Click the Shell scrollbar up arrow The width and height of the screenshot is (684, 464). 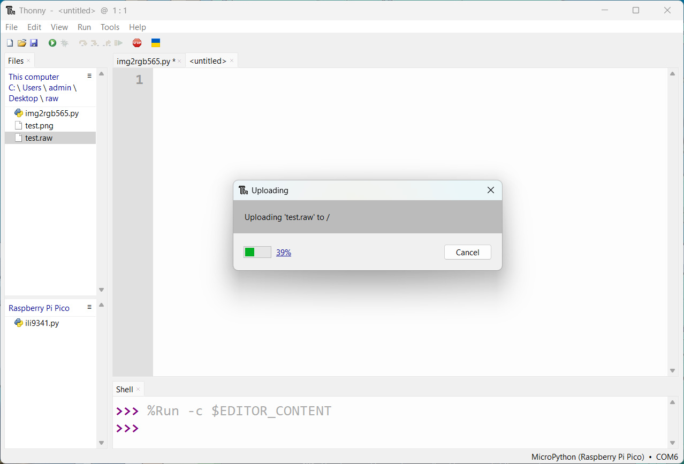672,402
